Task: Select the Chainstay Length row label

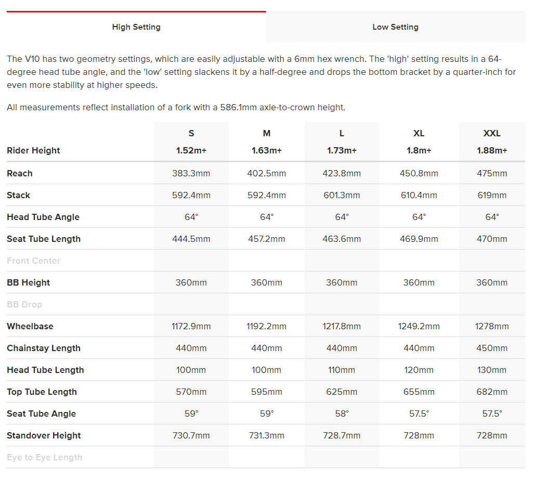Action: click(44, 348)
